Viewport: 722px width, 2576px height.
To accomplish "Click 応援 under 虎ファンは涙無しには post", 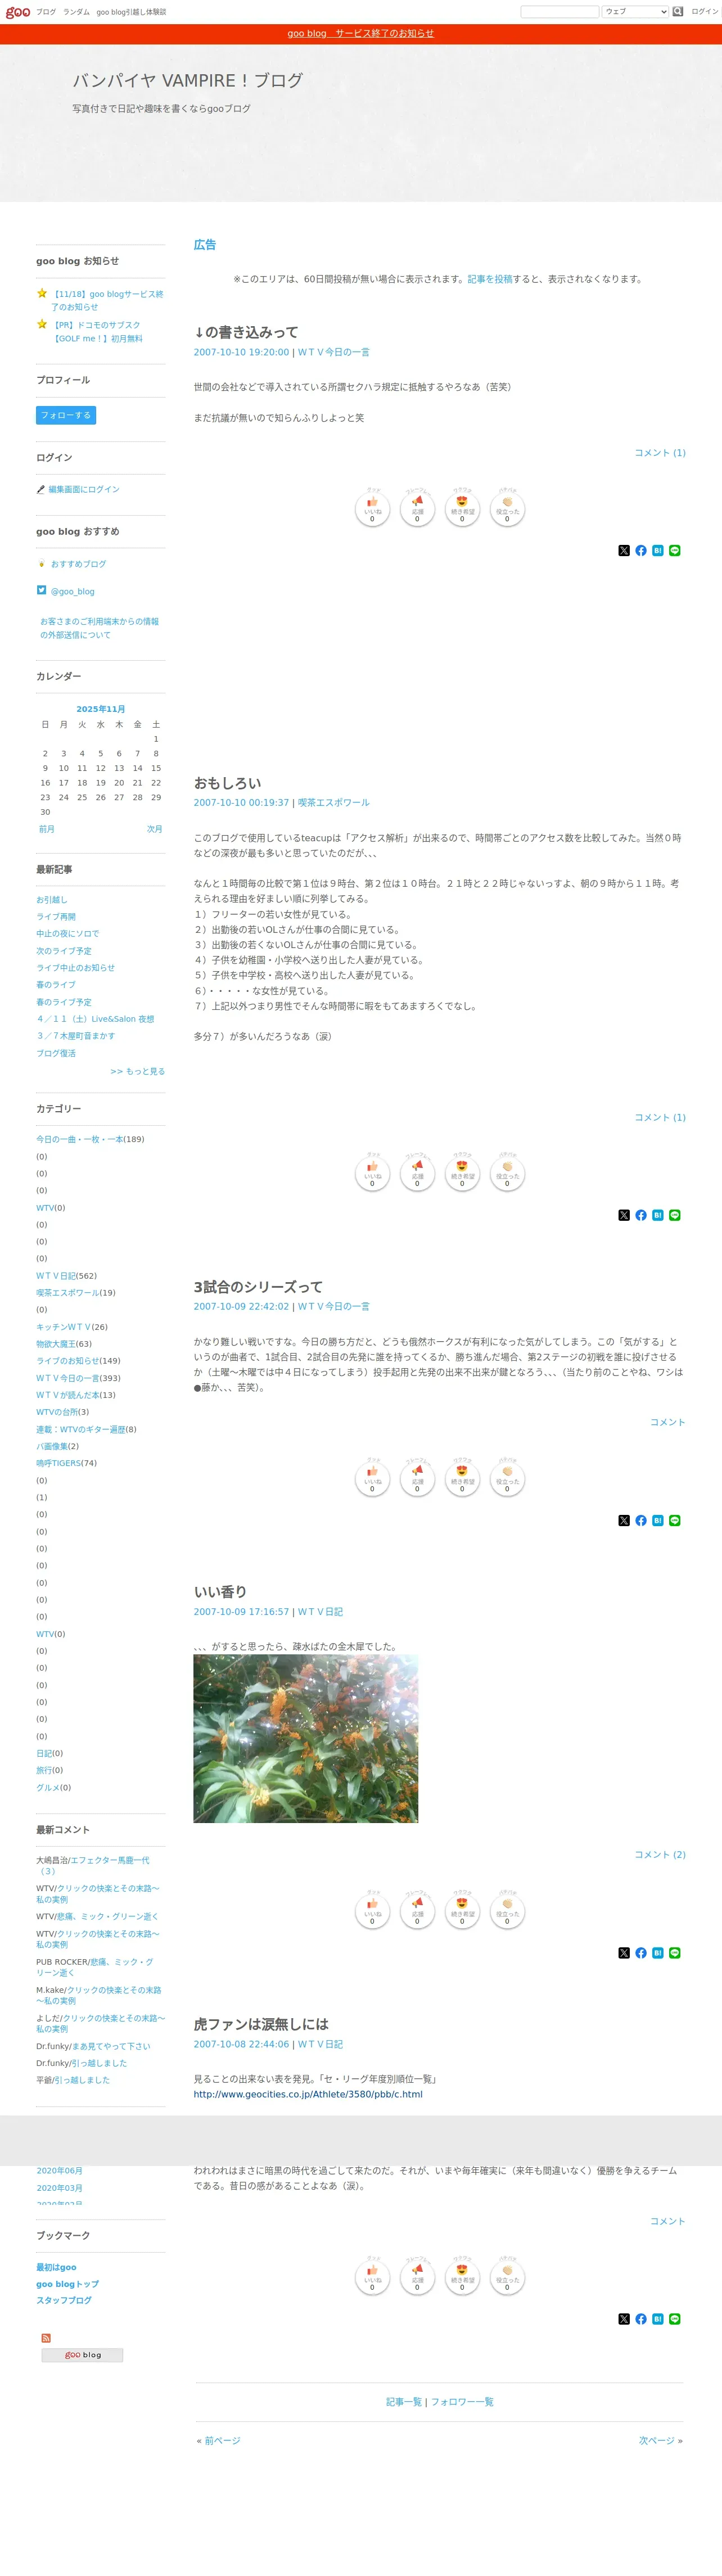I will (x=417, y=2277).
